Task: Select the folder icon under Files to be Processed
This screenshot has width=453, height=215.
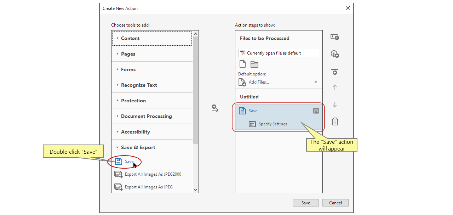Action: [x=254, y=64]
